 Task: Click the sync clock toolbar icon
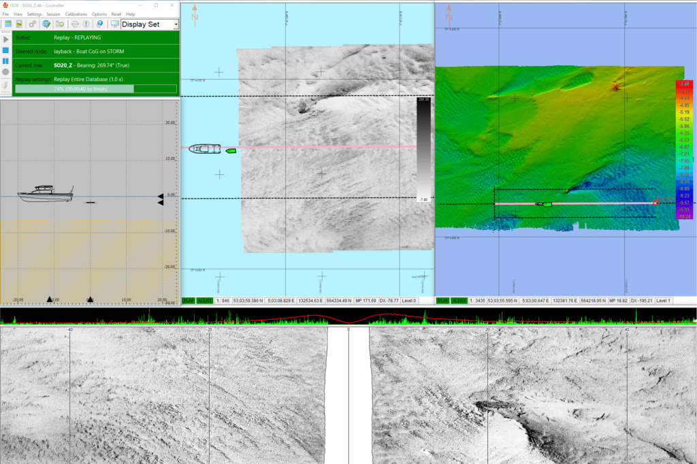tap(75, 24)
